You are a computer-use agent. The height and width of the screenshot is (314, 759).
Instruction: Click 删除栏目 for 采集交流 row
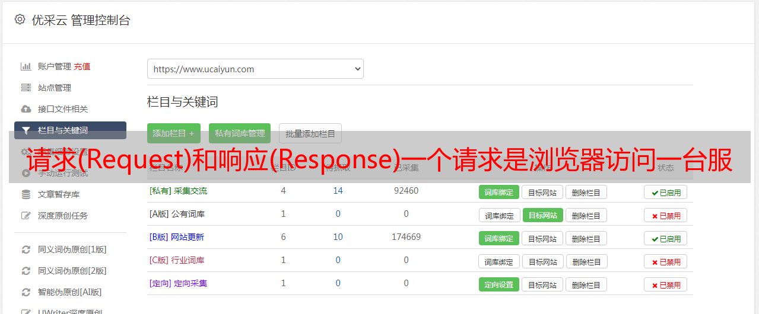586,192
